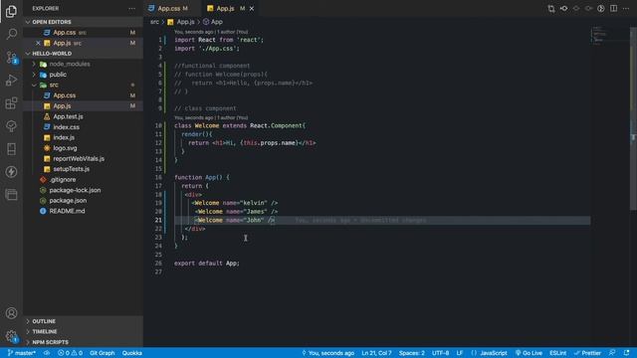Open the bookmarks icon in activity bar

11,149
